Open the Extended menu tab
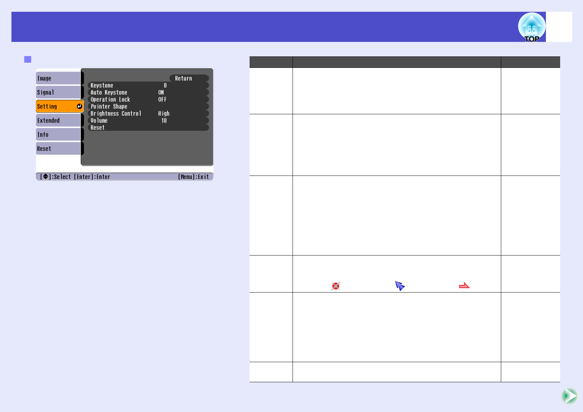The height and width of the screenshot is (412, 583). (58, 120)
